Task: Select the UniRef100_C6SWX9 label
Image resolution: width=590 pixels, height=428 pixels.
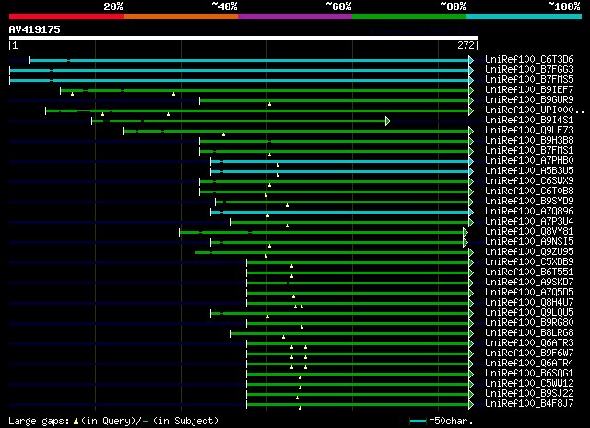Action: point(529,180)
